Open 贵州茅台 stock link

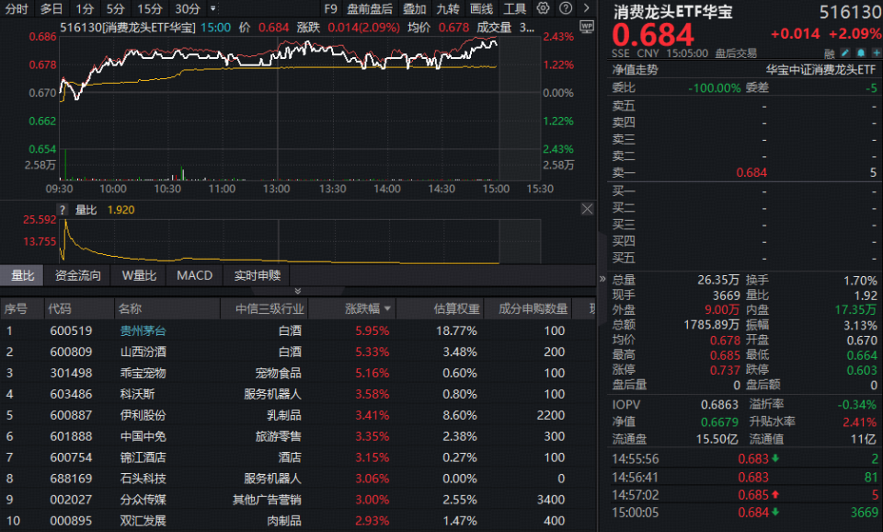143,330
